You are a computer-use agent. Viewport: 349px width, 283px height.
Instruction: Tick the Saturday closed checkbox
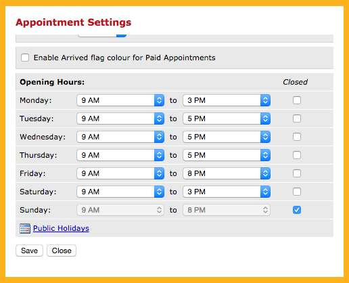(297, 192)
